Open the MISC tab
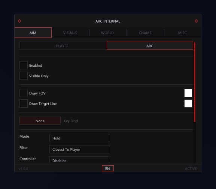This screenshot has width=216, height=189. pyautogui.click(x=182, y=33)
